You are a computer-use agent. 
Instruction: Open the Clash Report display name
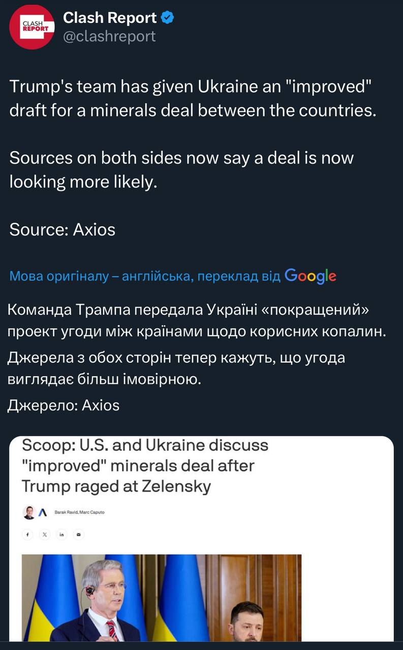(110, 18)
